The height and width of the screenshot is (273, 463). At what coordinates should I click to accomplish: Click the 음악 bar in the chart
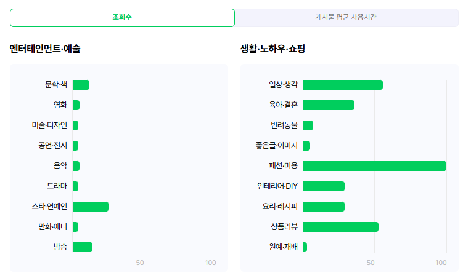76,166
